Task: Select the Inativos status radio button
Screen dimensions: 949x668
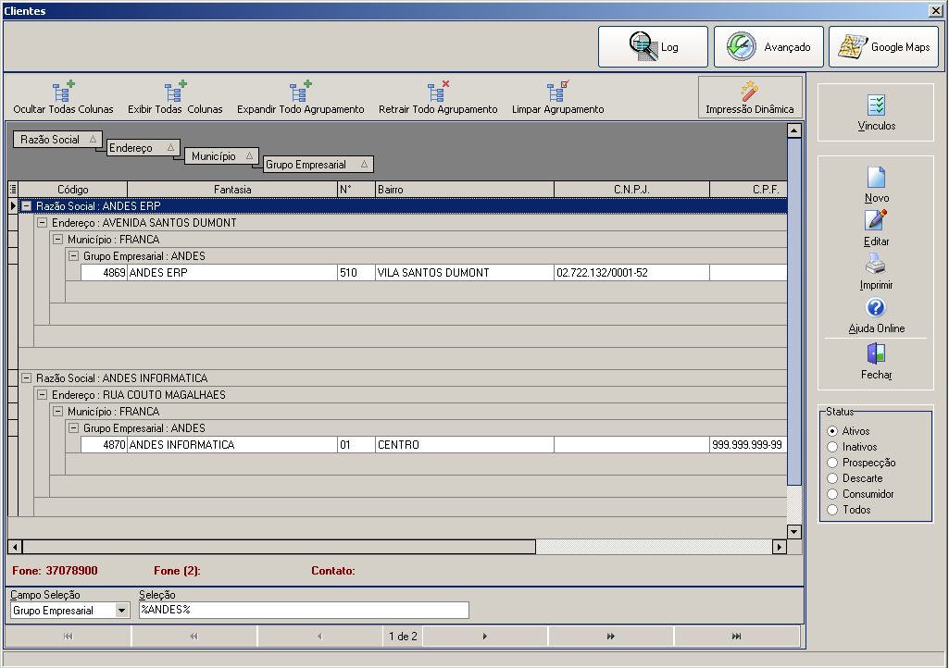Action: point(832,447)
